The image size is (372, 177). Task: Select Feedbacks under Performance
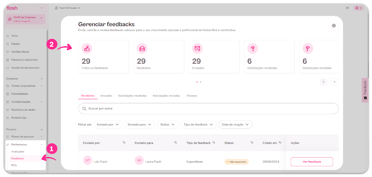(x=17, y=158)
